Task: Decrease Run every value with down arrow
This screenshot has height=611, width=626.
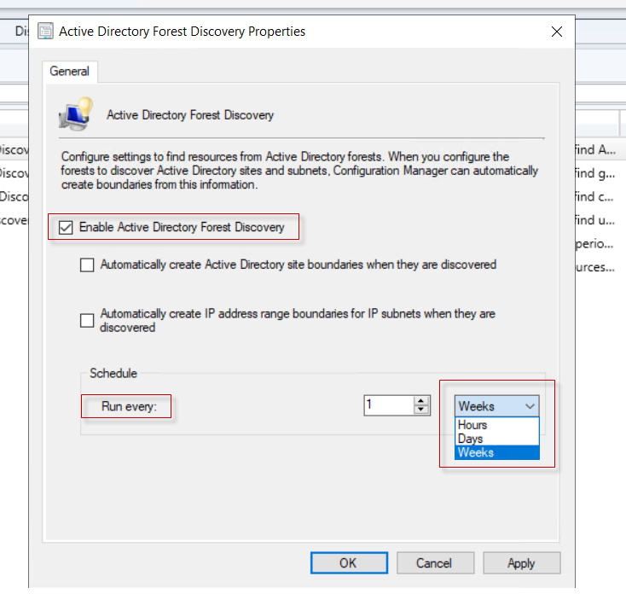Action: pos(420,410)
